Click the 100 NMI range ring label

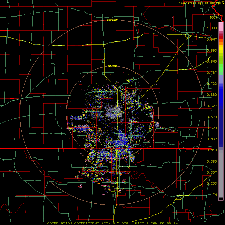click(x=112, y=20)
